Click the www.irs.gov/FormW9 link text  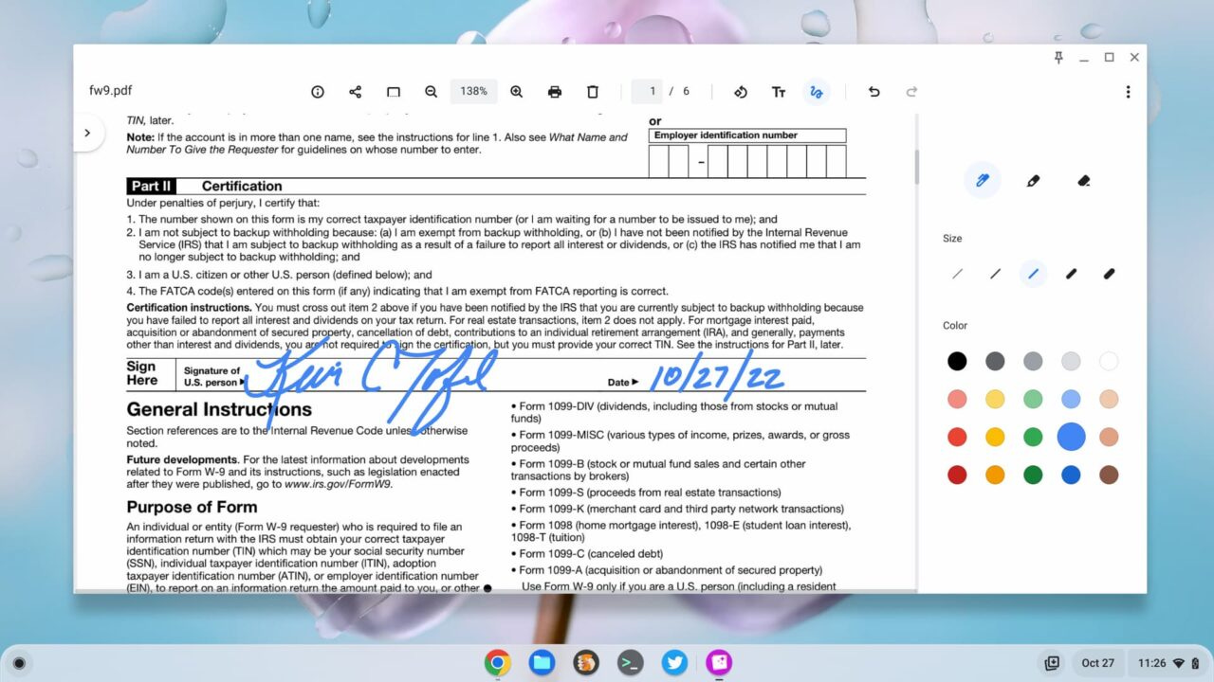point(338,484)
